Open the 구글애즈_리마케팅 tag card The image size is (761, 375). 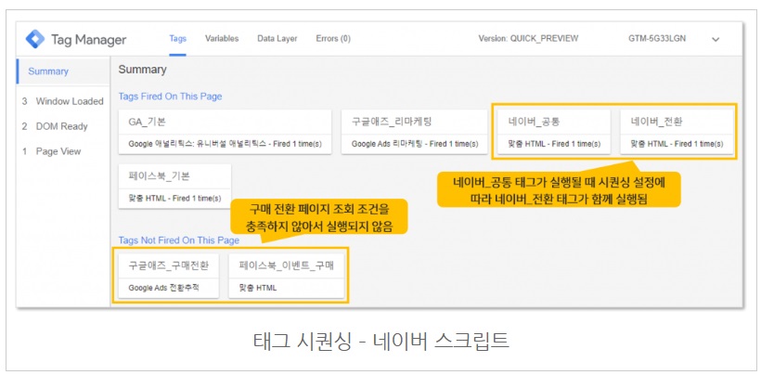[414, 132]
